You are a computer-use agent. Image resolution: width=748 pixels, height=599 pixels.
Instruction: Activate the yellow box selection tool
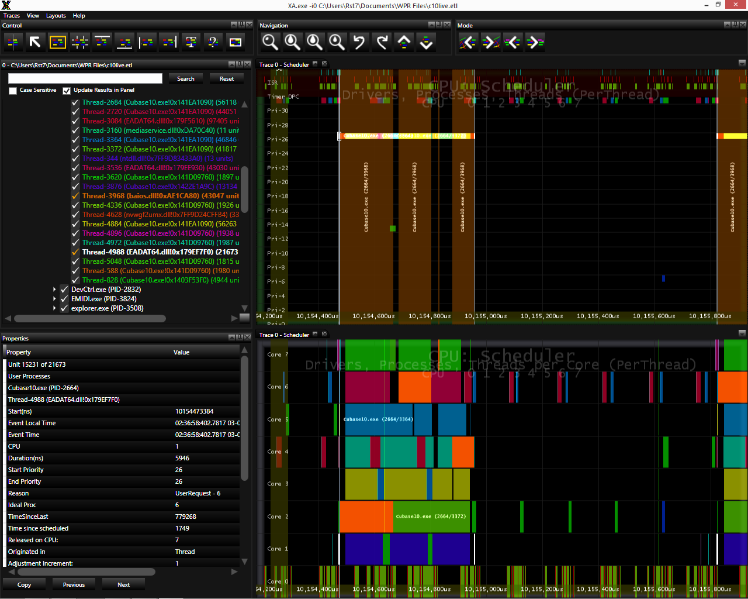(57, 42)
